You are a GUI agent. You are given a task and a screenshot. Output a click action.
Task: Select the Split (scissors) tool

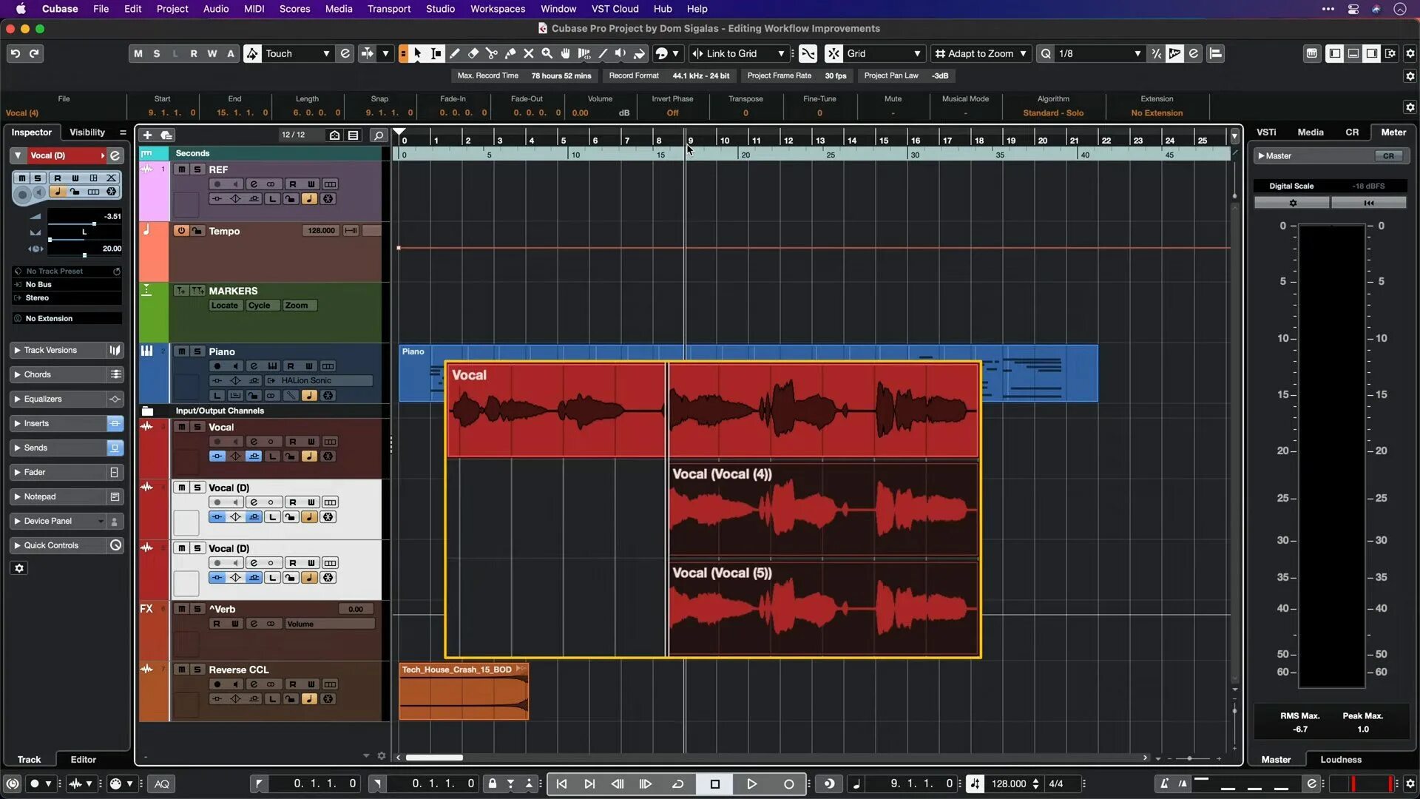pos(492,53)
